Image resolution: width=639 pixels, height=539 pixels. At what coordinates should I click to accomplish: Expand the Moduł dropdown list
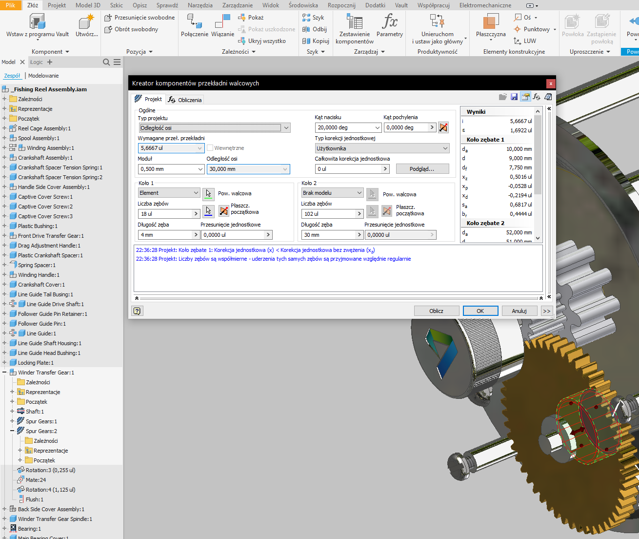point(200,169)
